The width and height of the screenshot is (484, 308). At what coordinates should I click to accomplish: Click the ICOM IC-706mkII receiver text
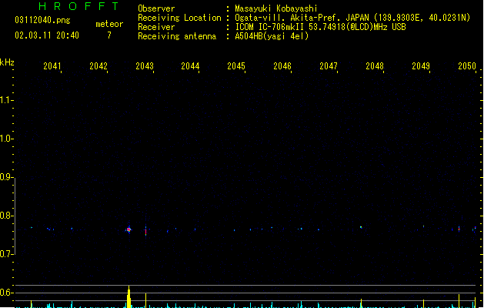pyautogui.click(x=320, y=27)
